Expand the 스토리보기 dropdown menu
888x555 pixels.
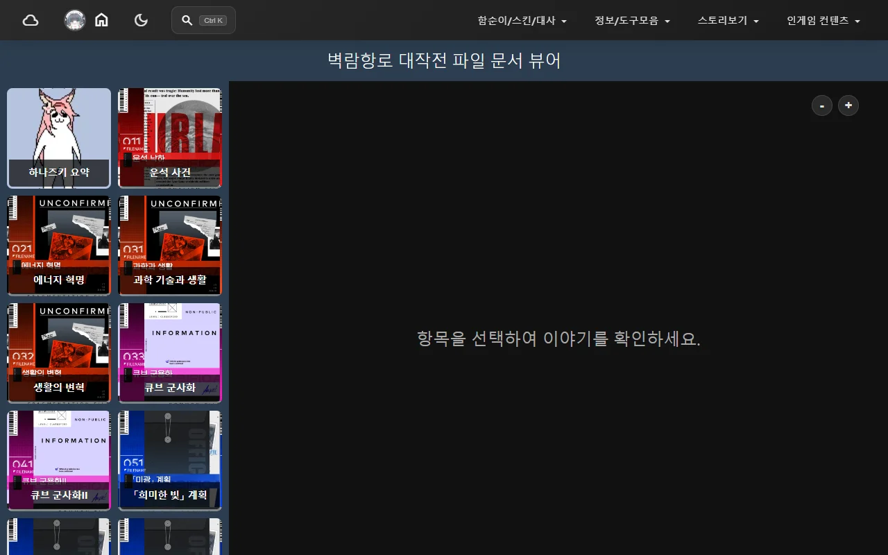(728, 21)
